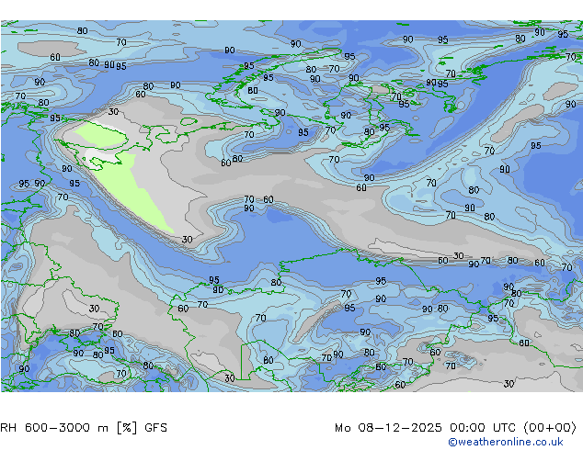The width and height of the screenshot is (583, 450).
Task: Select the 'Mo 08-12-2025 00:00 UTC (00+00)' timestamp
Action: (455, 428)
